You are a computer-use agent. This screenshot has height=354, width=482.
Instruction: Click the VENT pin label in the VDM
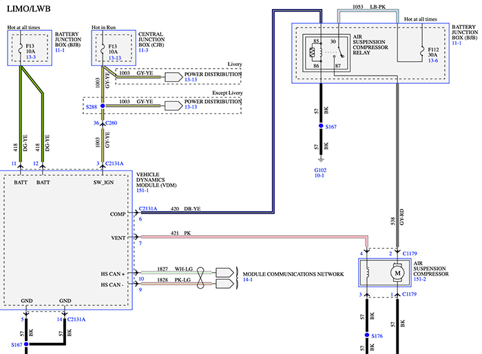pyautogui.click(x=118, y=238)
